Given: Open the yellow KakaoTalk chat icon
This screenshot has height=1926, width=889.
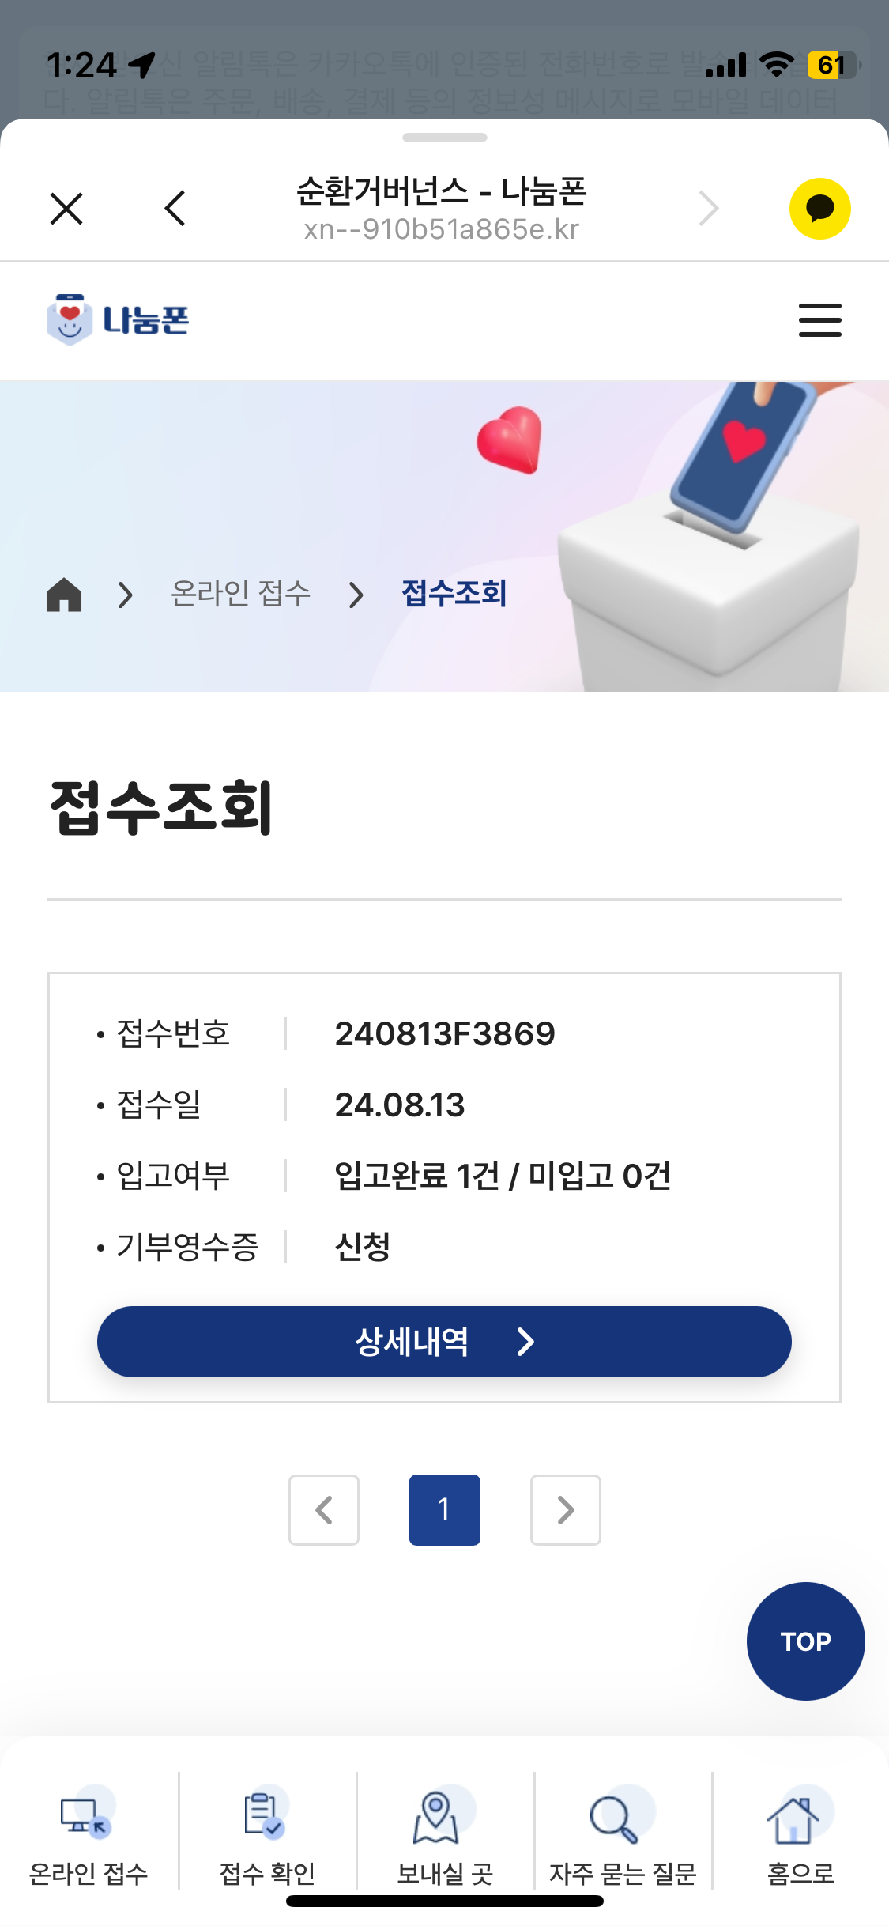Looking at the screenshot, I should [819, 209].
